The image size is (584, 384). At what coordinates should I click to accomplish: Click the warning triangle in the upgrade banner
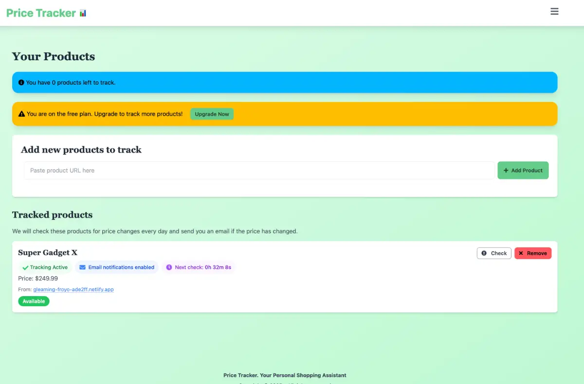click(x=21, y=114)
